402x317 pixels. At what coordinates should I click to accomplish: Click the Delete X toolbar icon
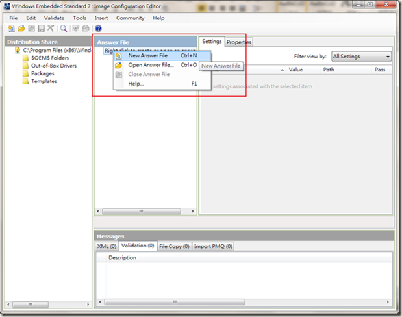point(51,29)
